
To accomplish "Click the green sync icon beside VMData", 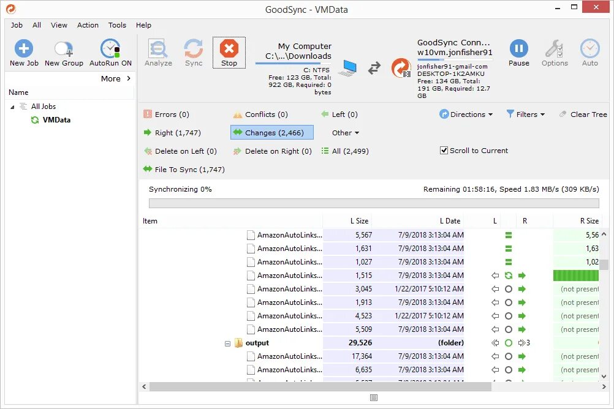I will pos(35,120).
